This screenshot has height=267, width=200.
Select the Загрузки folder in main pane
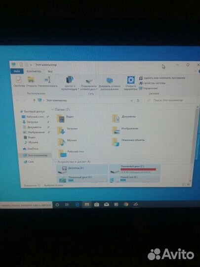67,130
